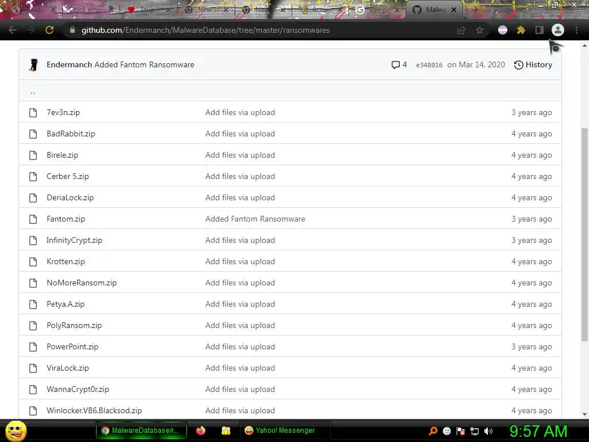
Task: Go back with the browser back arrow
Action: pyautogui.click(x=13, y=30)
